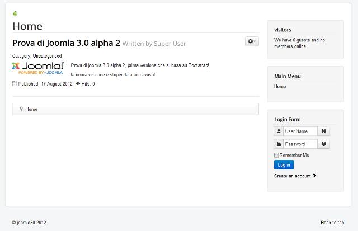
Task: Select Home in the breadcrumb bar
Action: pyautogui.click(x=31, y=109)
